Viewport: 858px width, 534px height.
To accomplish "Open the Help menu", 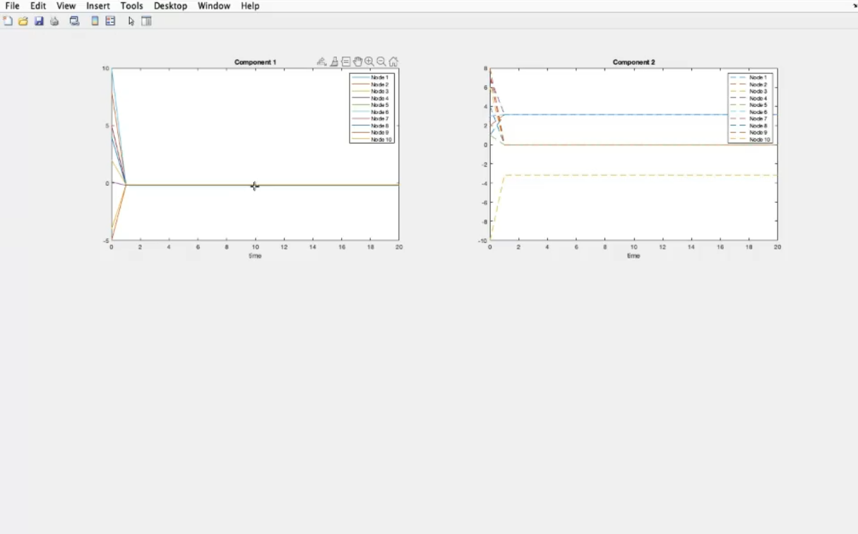I will click(250, 6).
